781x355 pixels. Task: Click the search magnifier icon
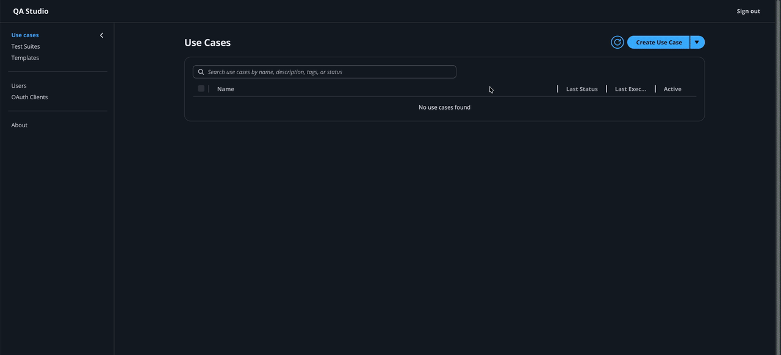pyautogui.click(x=200, y=71)
